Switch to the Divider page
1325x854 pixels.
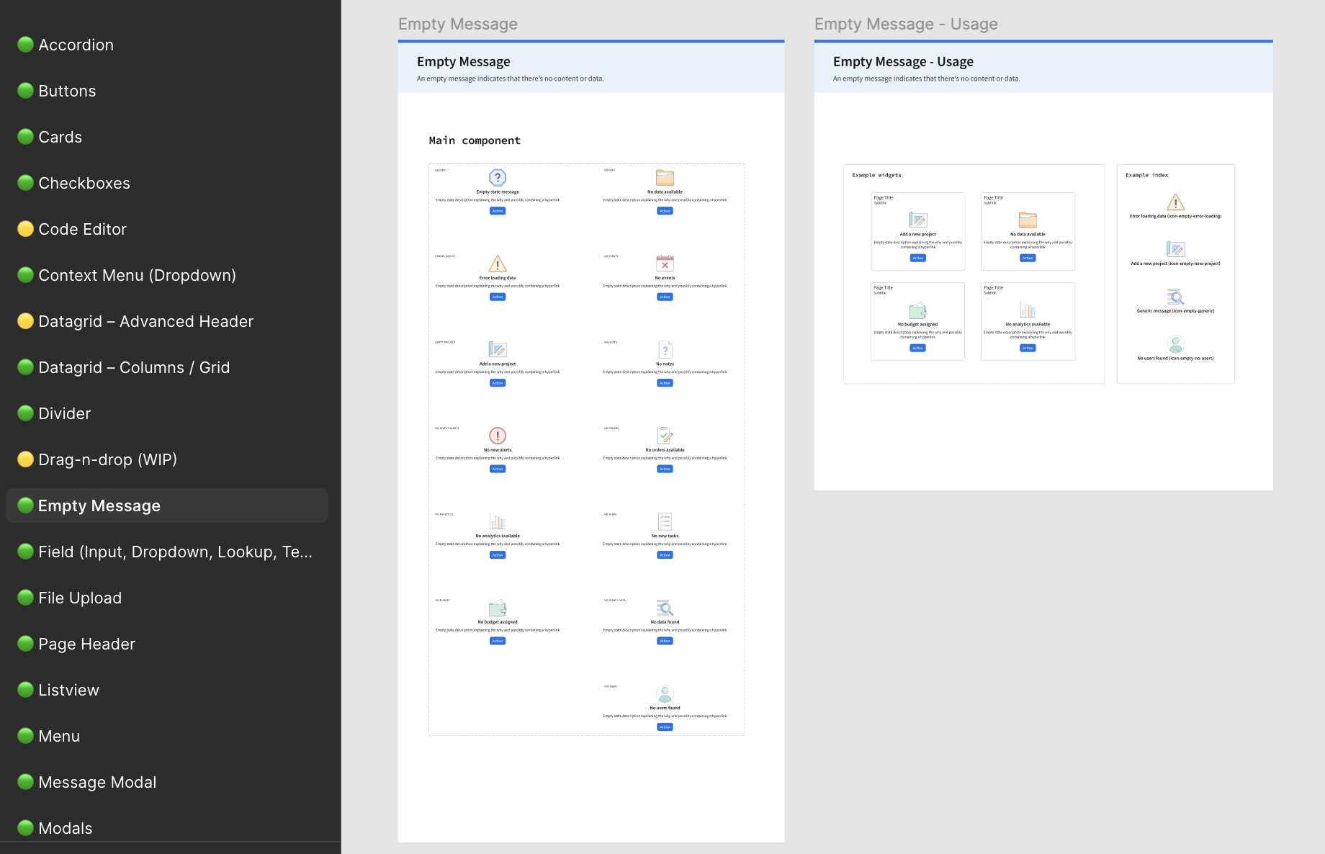(x=167, y=413)
